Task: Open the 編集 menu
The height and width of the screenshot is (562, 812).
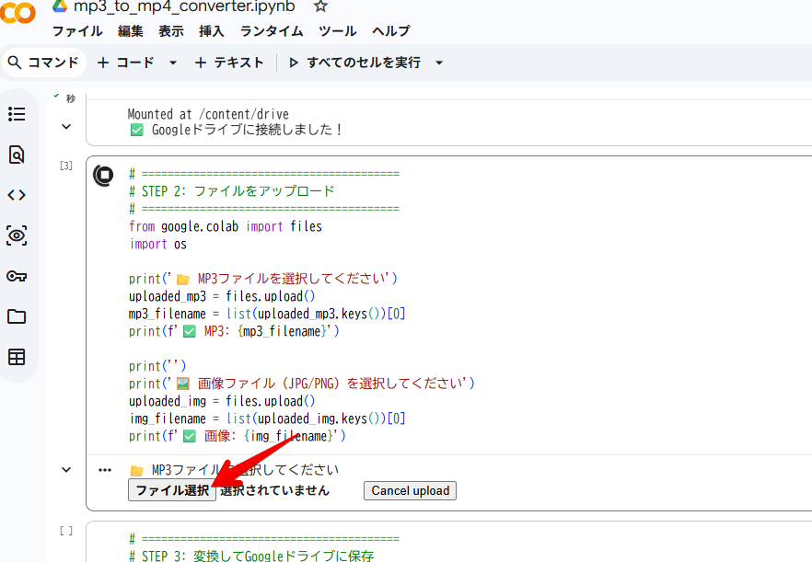Action: [x=131, y=31]
